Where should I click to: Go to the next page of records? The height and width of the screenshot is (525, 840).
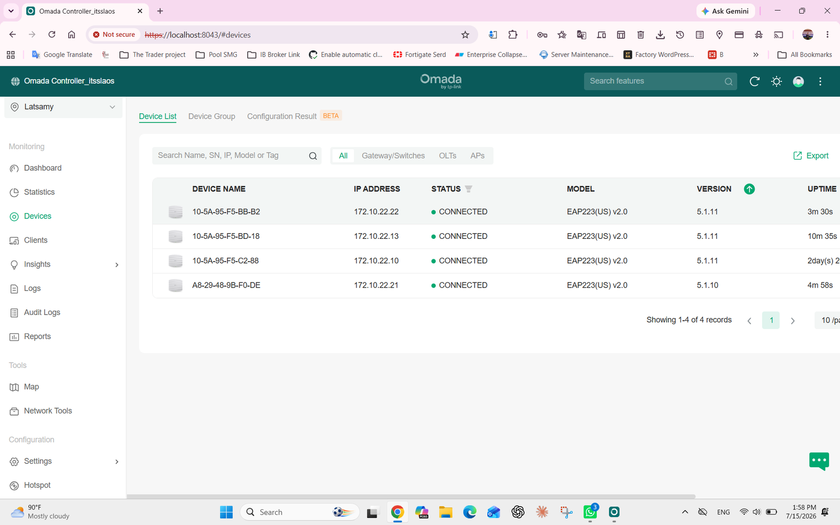(793, 321)
